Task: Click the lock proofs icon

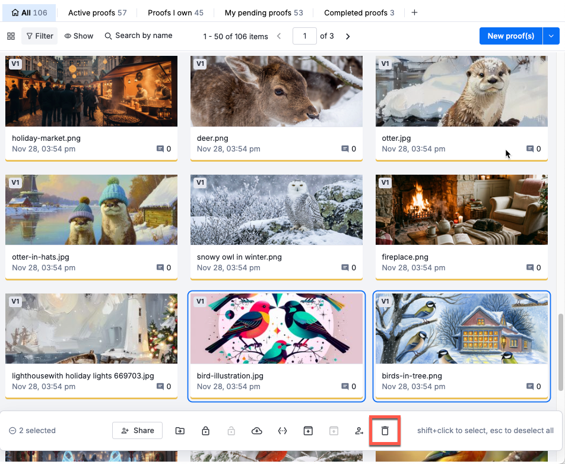Action: (205, 431)
